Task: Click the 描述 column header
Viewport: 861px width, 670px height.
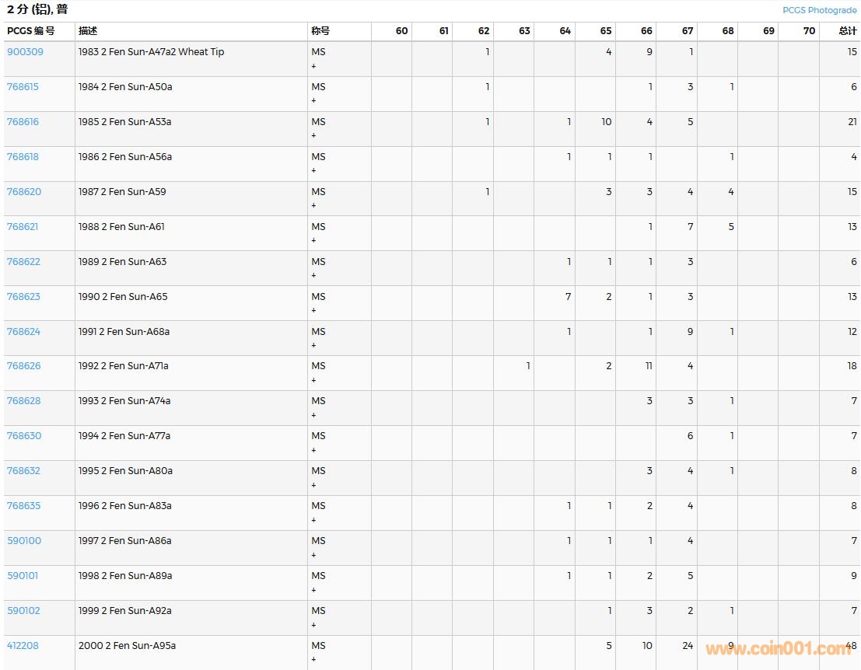Action: click(88, 31)
